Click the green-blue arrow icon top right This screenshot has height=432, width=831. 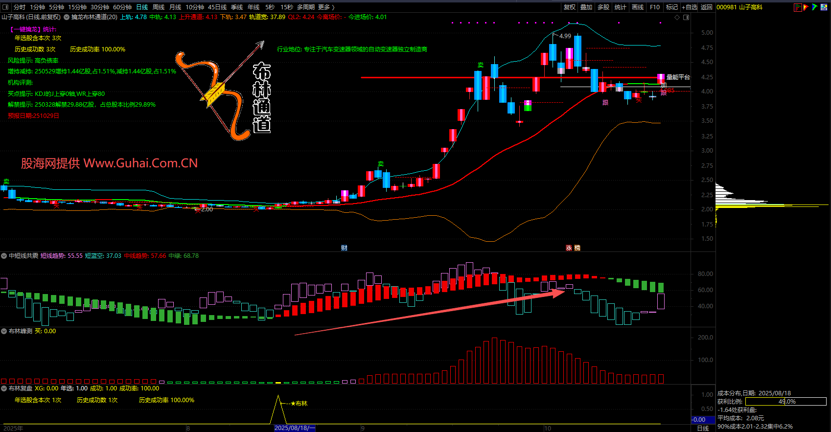[x=815, y=7]
